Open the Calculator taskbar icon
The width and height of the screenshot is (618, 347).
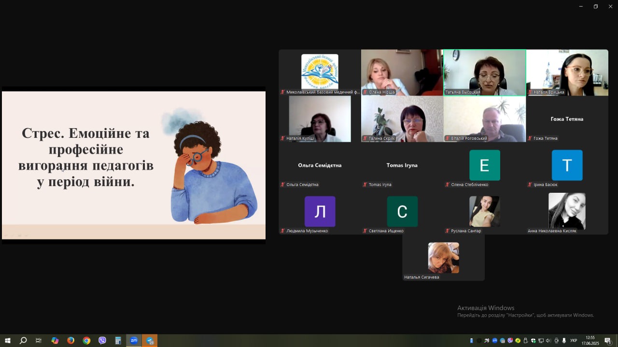[118, 341]
